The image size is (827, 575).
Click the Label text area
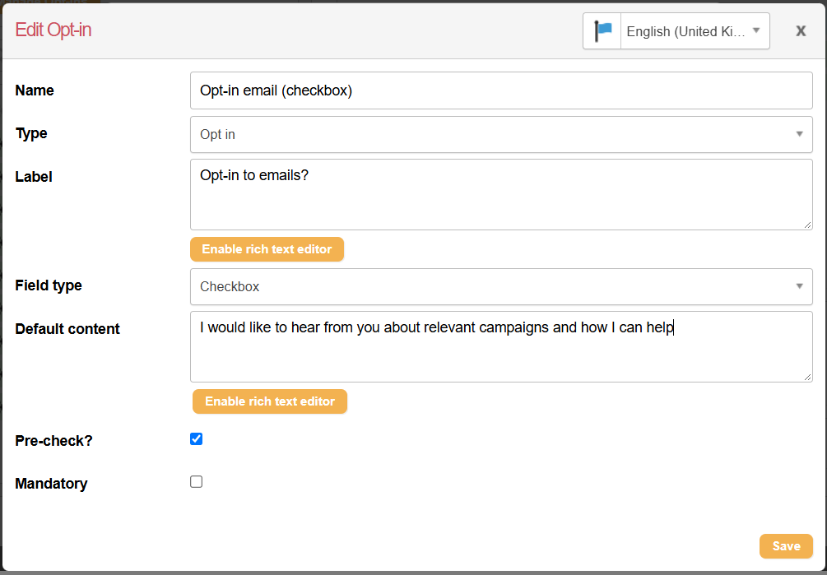(501, 194)
